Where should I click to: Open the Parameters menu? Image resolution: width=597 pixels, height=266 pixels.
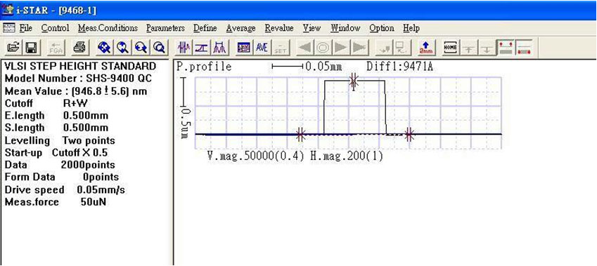165,28
